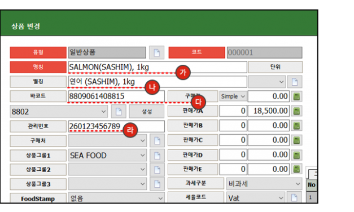
Task: Expand the Simple dropdown next to 구매가
Action: [x=233, y=96]
